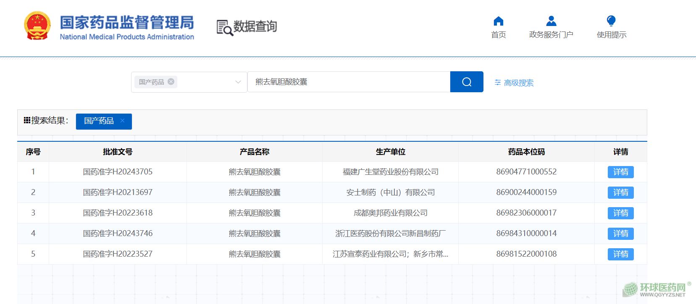This screenshot has width=696, height=304.
Task: Open the 政务服务门户 user portal icon
Action: (551, 21)
